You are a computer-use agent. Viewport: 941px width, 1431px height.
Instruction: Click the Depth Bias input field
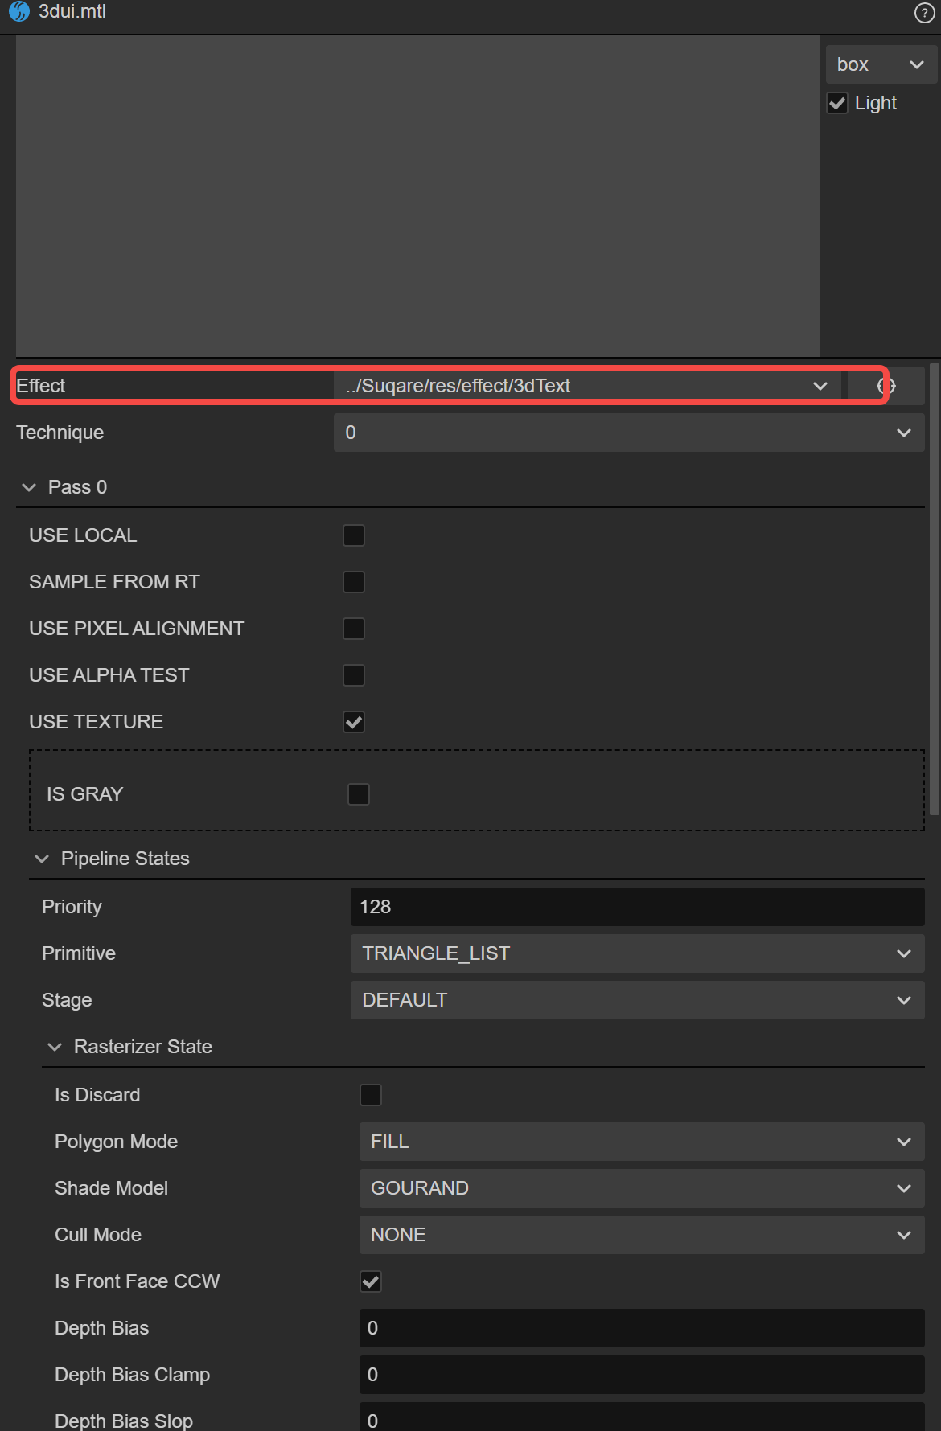tap(641, 1328)
